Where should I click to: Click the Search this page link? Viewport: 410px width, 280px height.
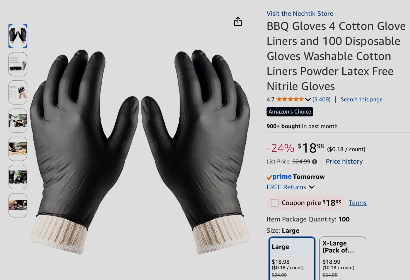361,99
